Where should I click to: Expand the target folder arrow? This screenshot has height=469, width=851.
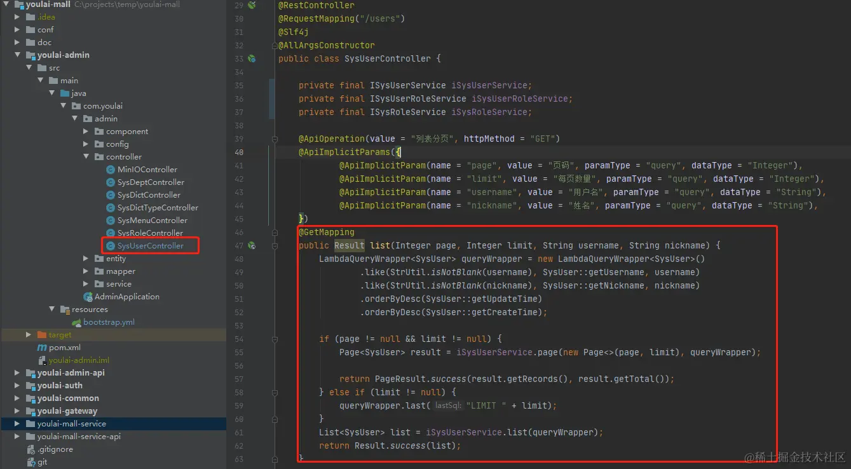click(29, 335)
